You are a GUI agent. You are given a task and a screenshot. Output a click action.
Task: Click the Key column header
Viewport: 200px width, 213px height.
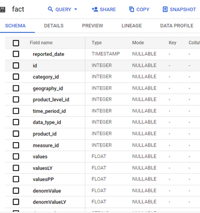tap(172, 43)
